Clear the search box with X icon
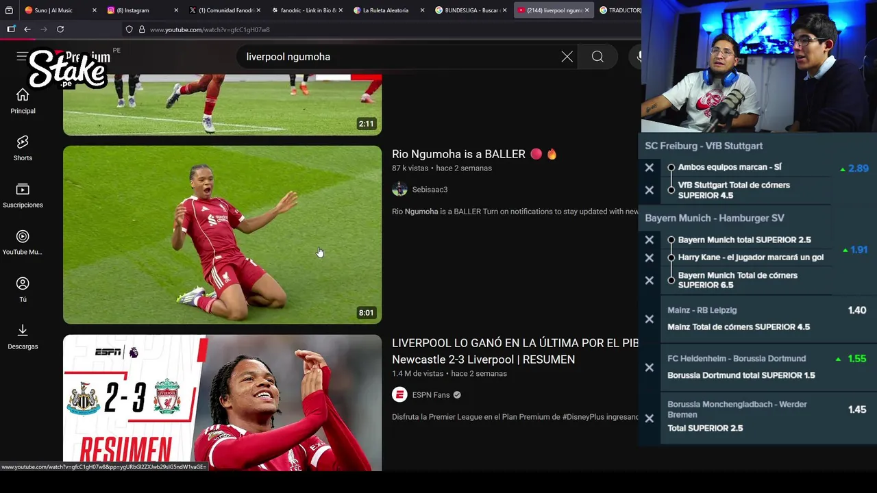Screen dimensions: 877x493 567,57
